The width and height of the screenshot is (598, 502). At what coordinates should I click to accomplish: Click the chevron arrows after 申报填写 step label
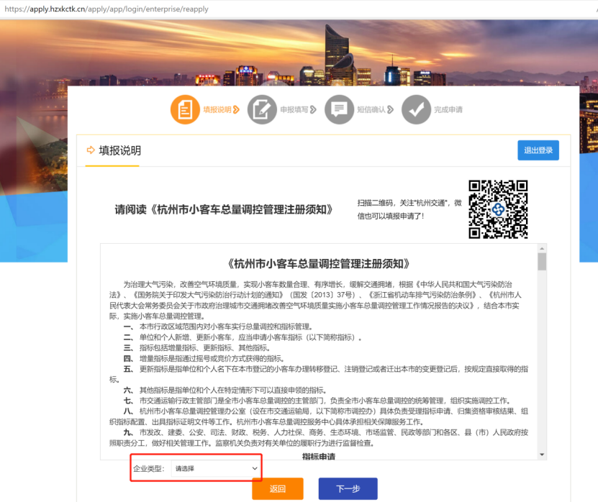[314, 110]
